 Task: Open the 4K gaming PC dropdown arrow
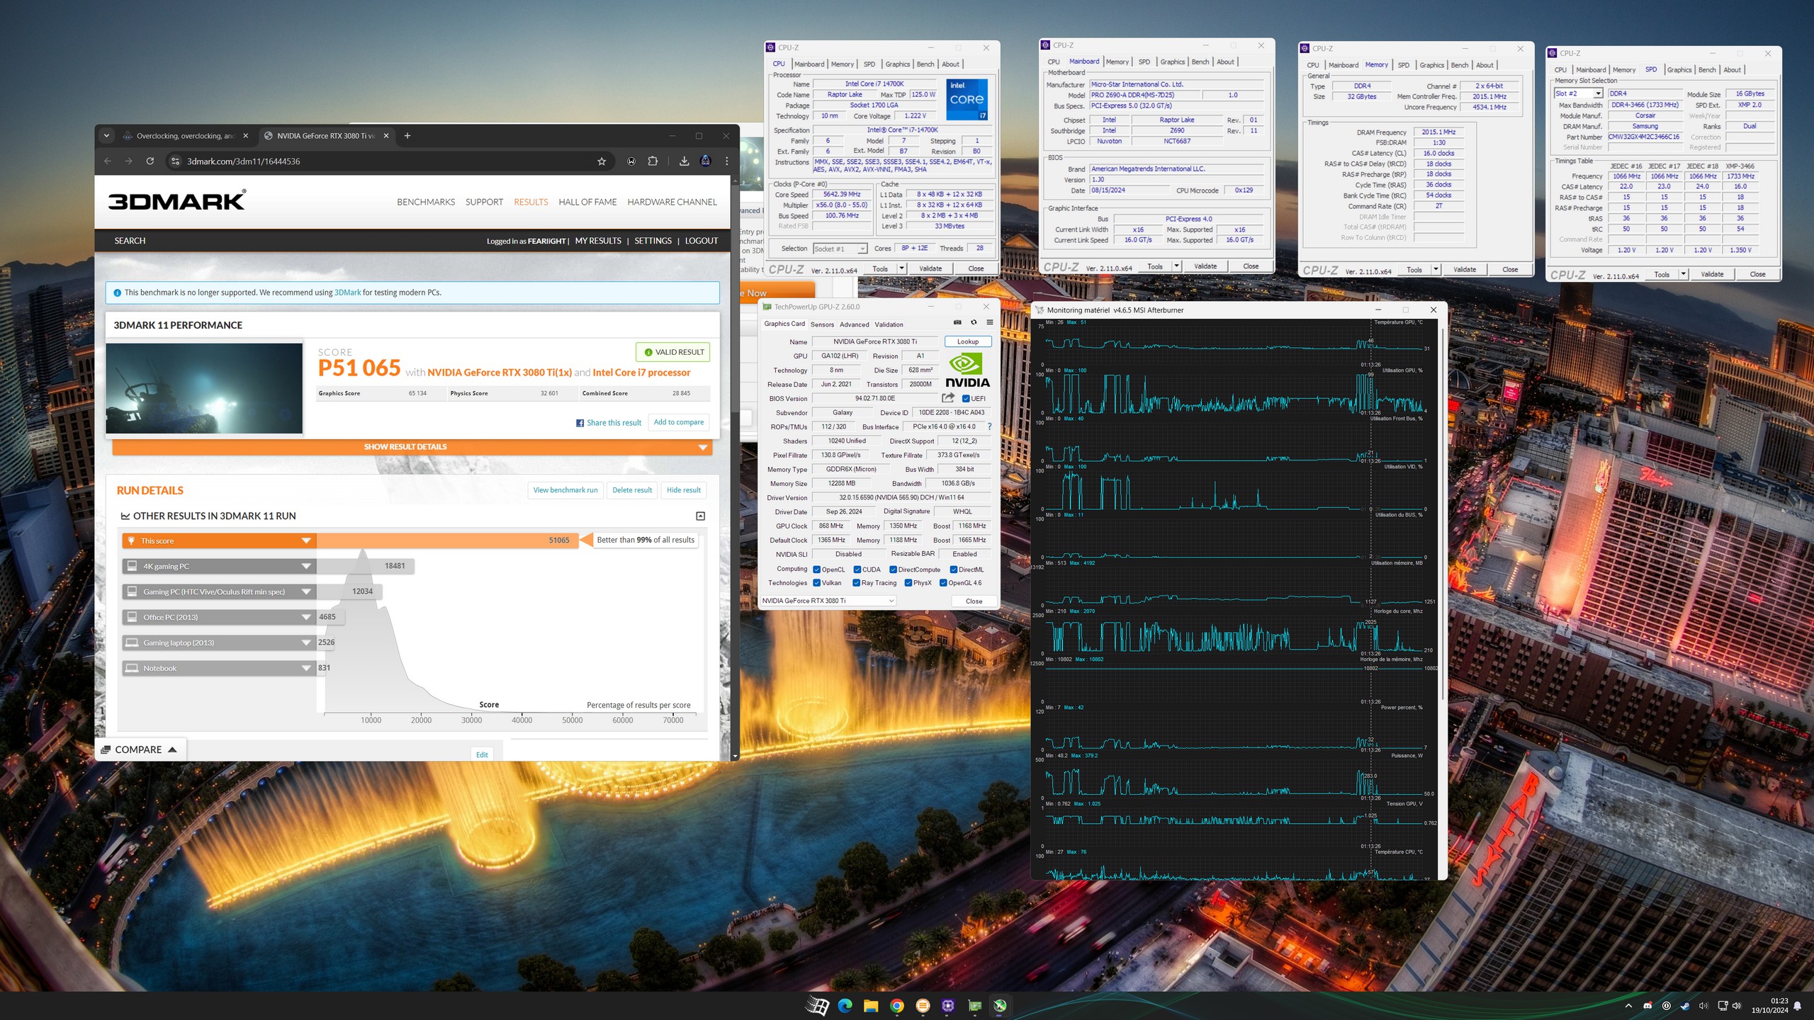coord(306,567)
